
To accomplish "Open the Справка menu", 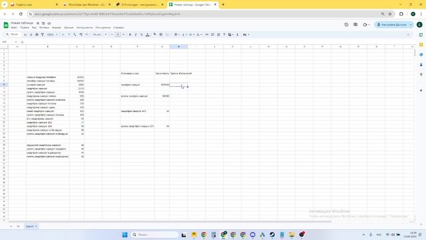I will click(x=118, y=27).
